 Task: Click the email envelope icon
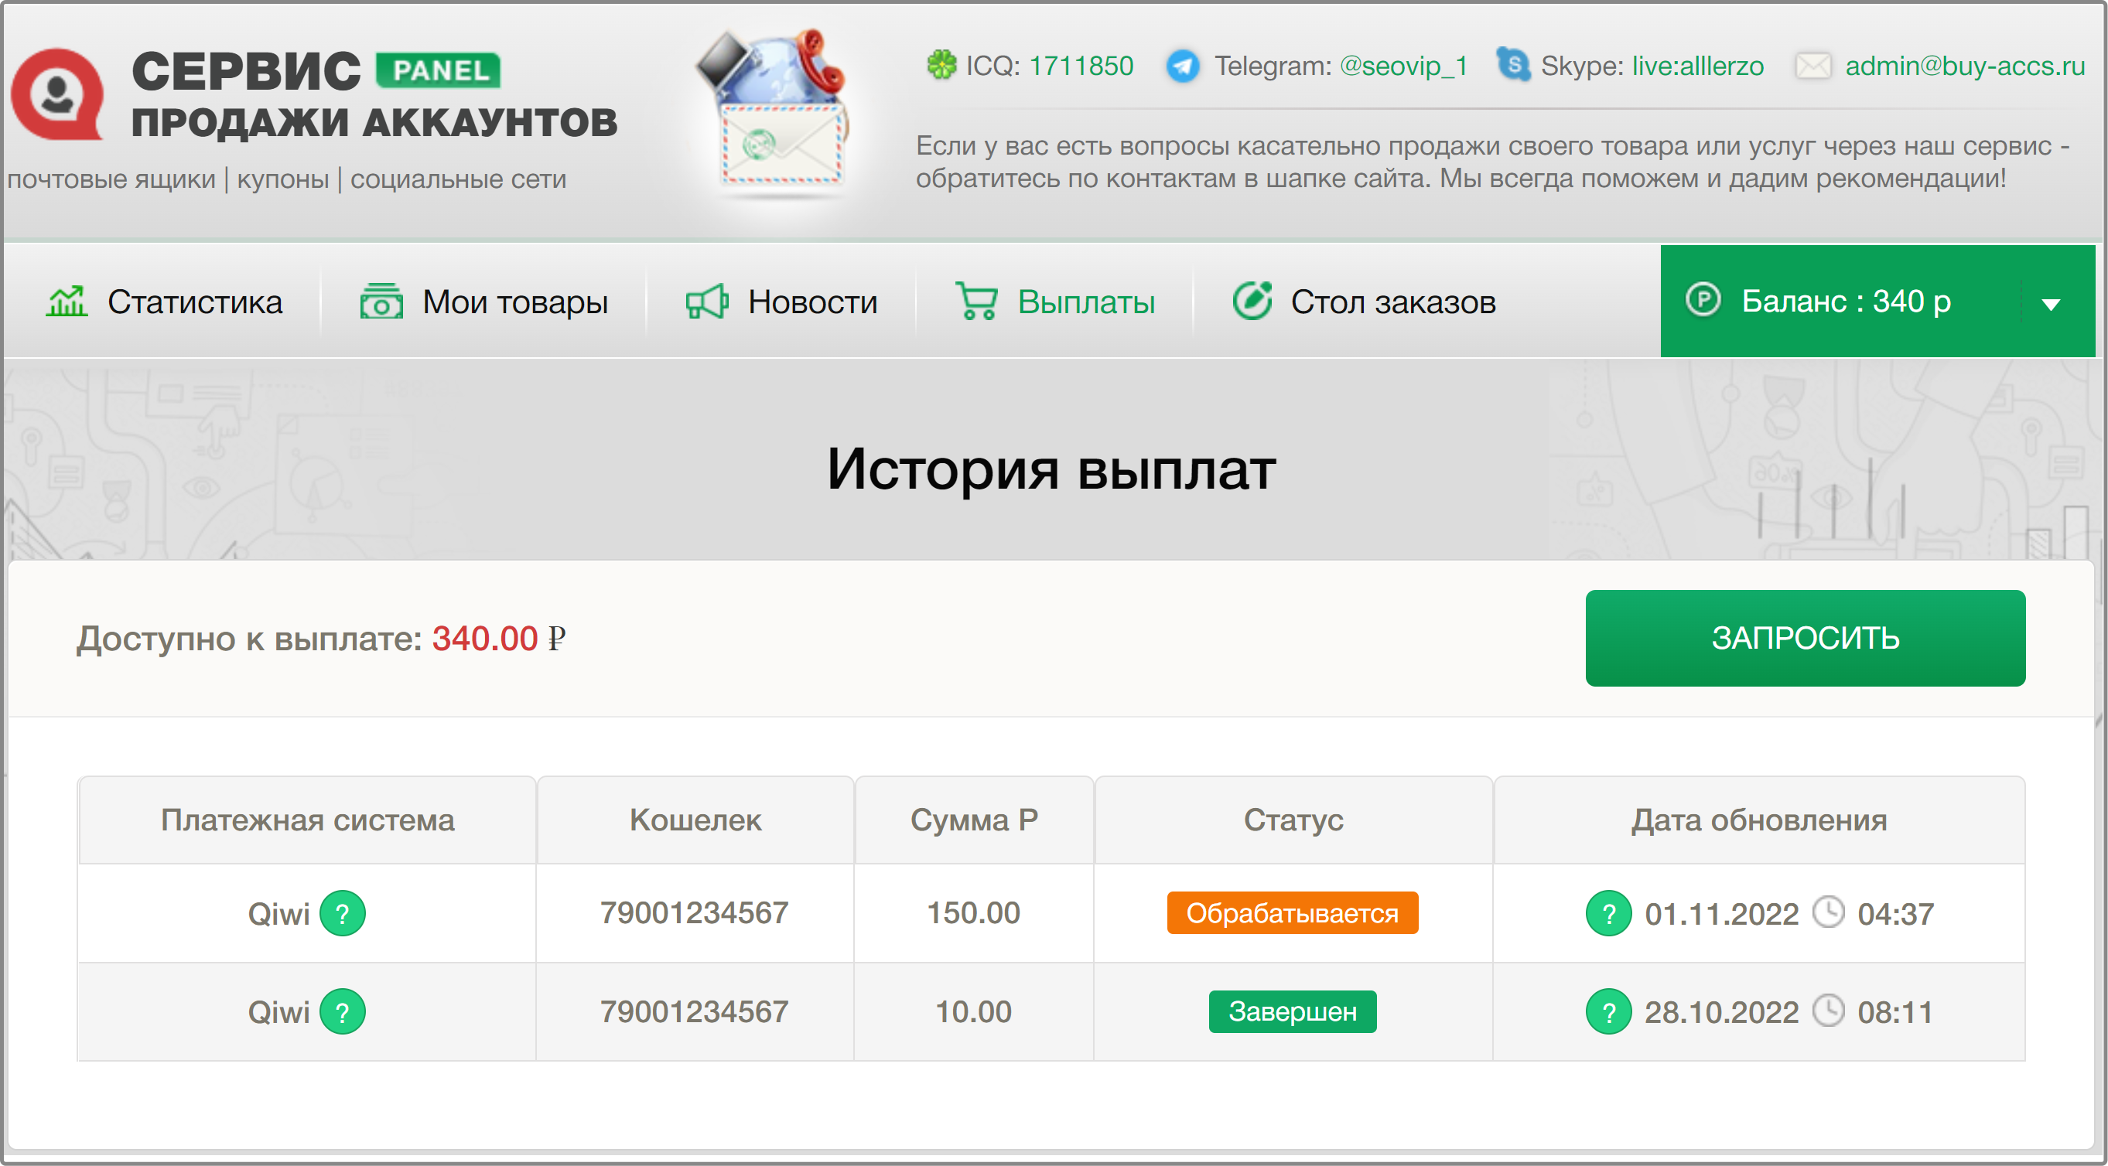[x=1813, y=66]
